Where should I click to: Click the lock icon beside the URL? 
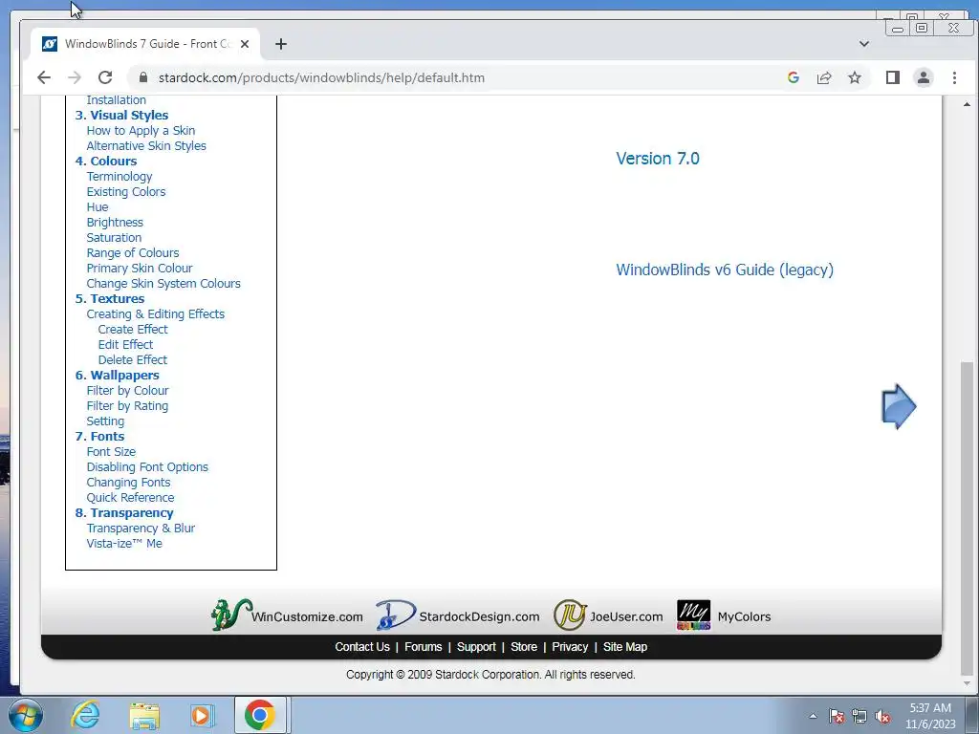(143, 77)
